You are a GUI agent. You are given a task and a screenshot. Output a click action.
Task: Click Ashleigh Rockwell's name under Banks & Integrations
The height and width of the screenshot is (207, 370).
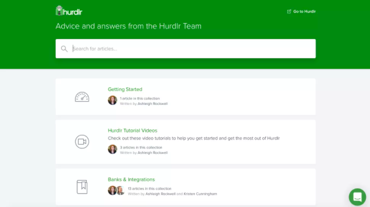pos(160,194)
